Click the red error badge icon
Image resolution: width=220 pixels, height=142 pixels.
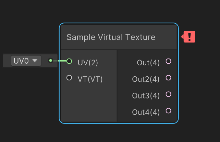(189, 37)
